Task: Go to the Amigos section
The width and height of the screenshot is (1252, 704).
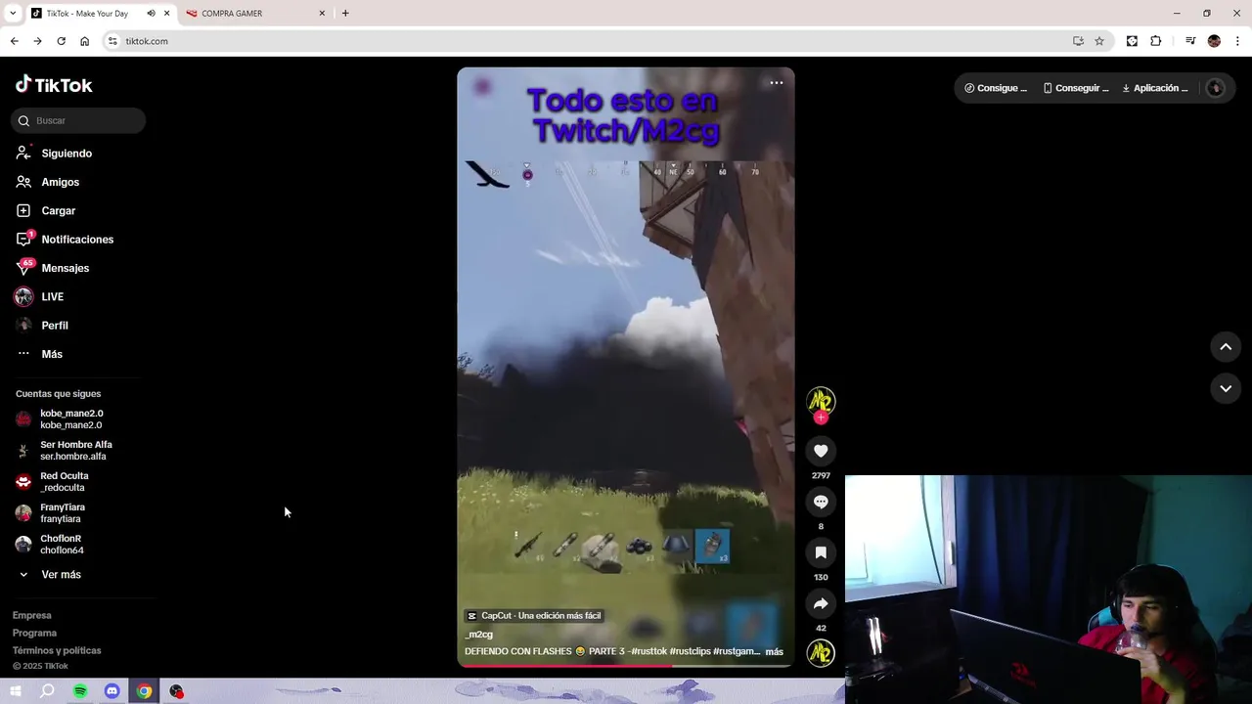Action: [48, 182]
